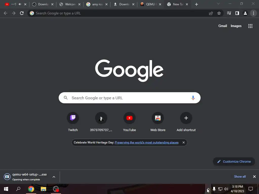Open Gmail from the top links
The image size is (259, 194).
pyautogui.click(x=223, y=26)
